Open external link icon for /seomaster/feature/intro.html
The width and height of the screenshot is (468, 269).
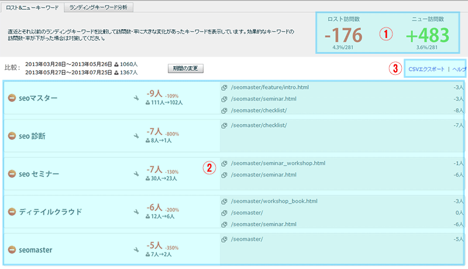pos(225,87)
